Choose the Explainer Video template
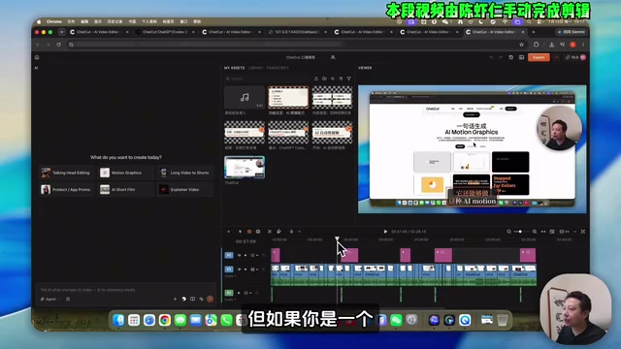 pyautogui.click(x=185, y=190)
